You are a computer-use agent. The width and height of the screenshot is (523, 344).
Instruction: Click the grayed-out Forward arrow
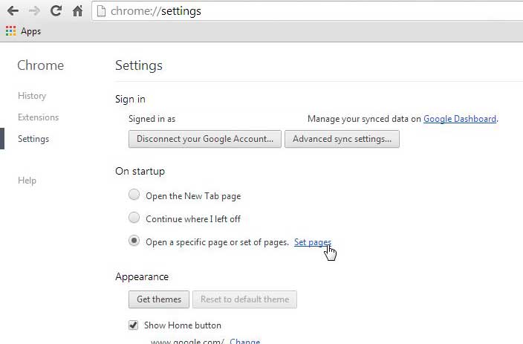coord(34,10)
